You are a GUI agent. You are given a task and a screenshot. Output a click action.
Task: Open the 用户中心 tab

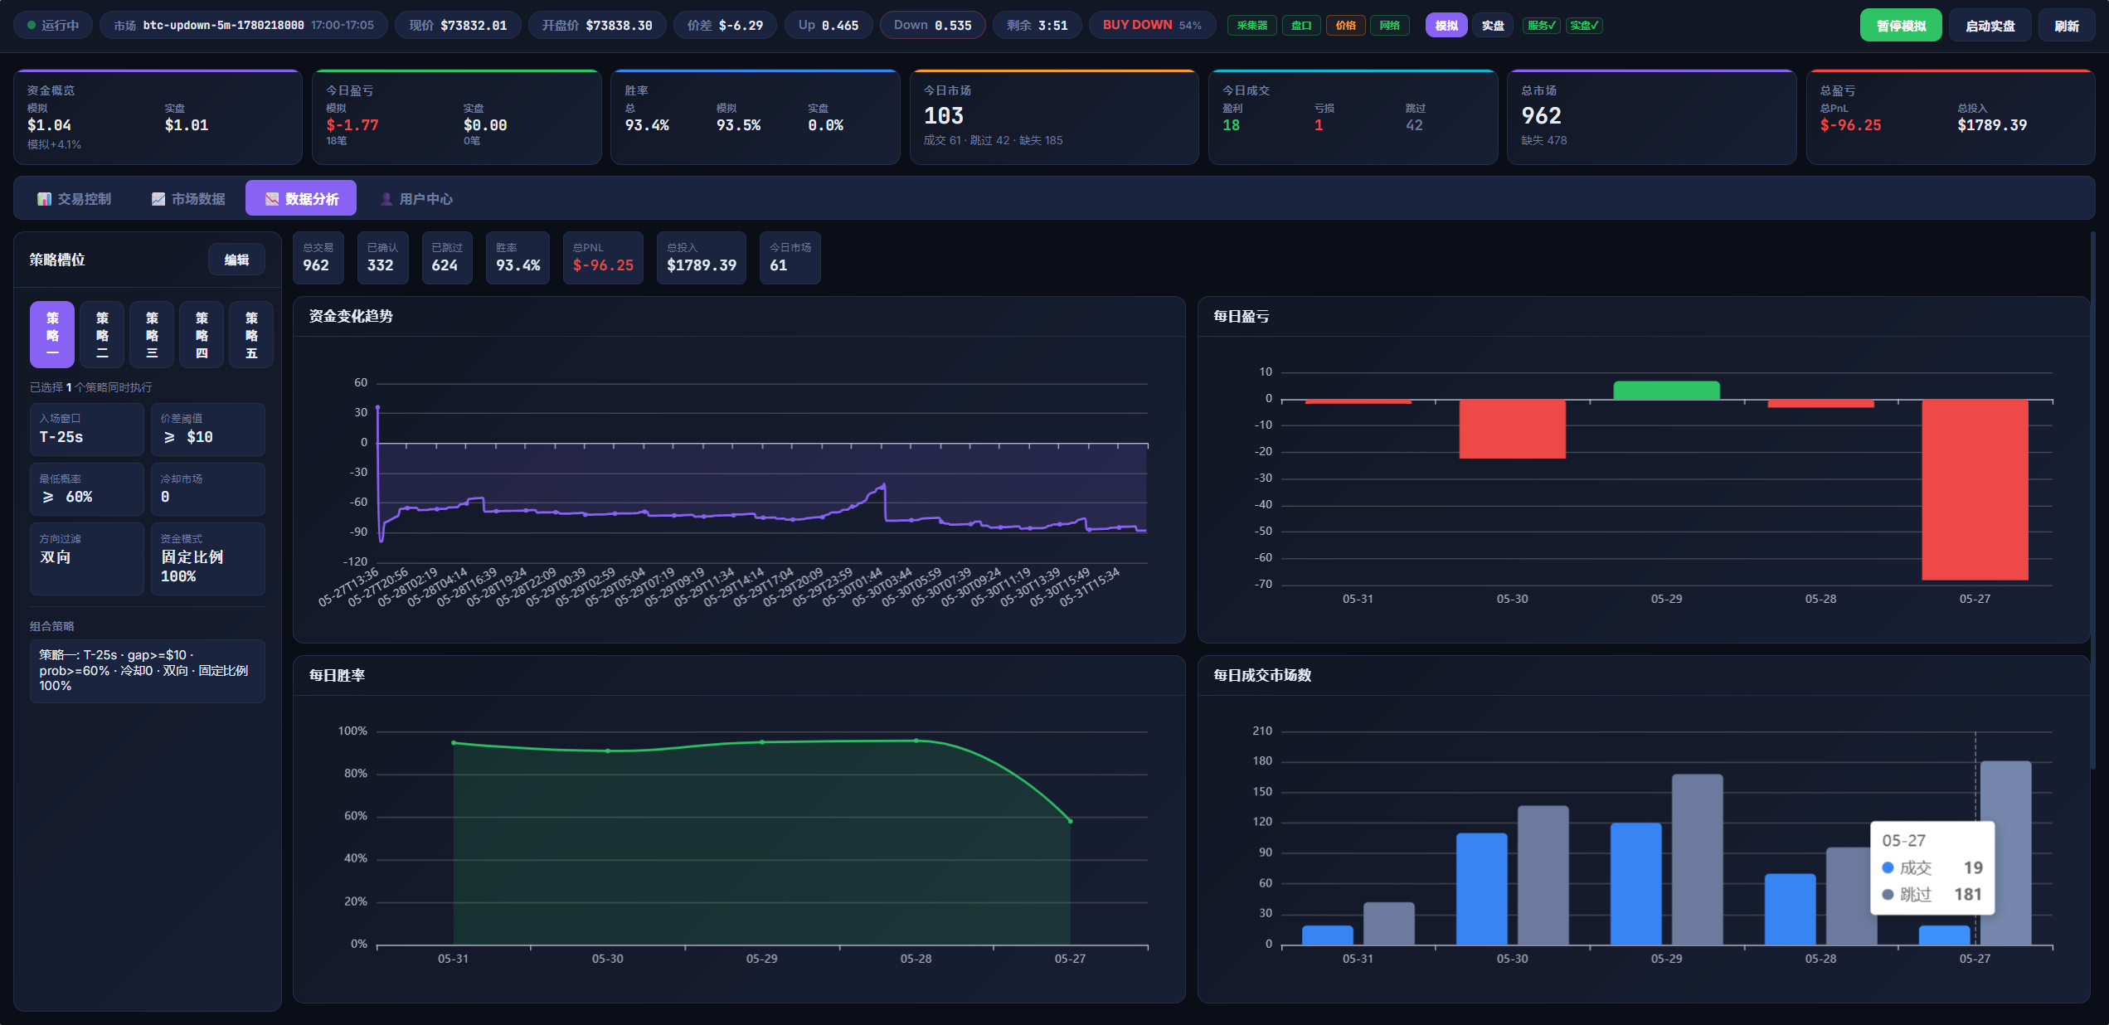click(x=415, y=199)
